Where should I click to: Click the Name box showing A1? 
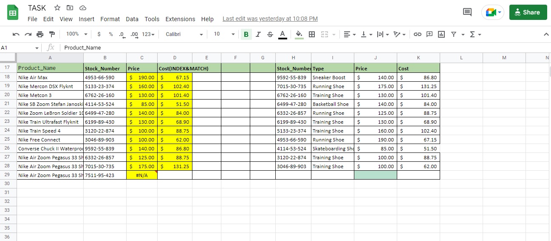pos(20,47)
